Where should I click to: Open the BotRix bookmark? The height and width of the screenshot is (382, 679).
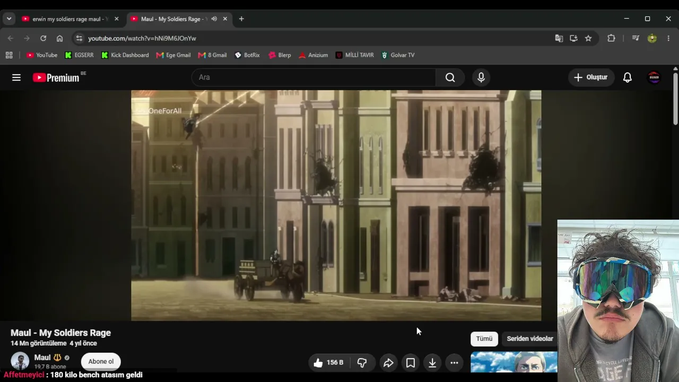click(x=247, y=55)
